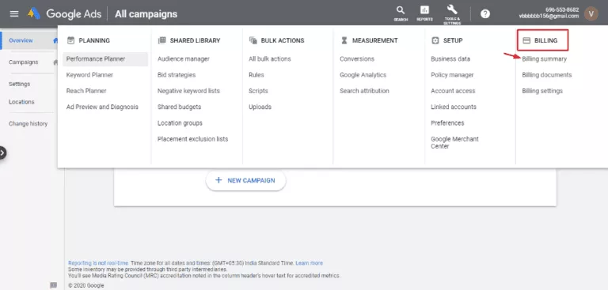Open Google Analytics link
Image resolution: width=608 pixels, height=290 pixels.
tap(363, 75)
